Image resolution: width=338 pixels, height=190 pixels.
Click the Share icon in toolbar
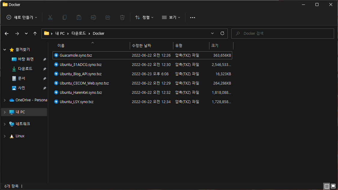pos(108,17)
